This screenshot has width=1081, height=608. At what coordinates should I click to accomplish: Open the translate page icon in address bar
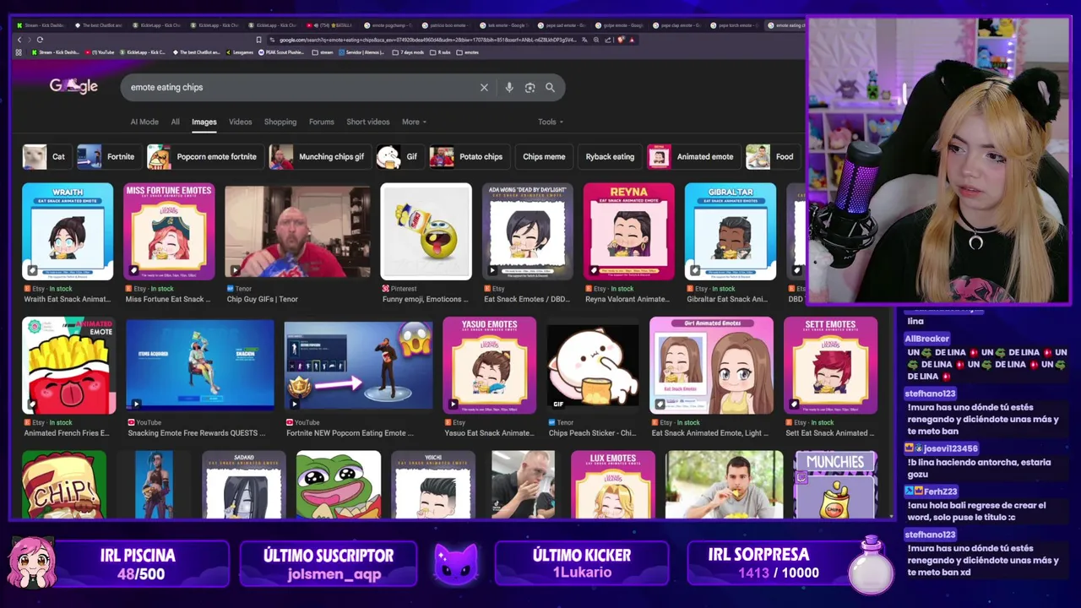[585, 40]
